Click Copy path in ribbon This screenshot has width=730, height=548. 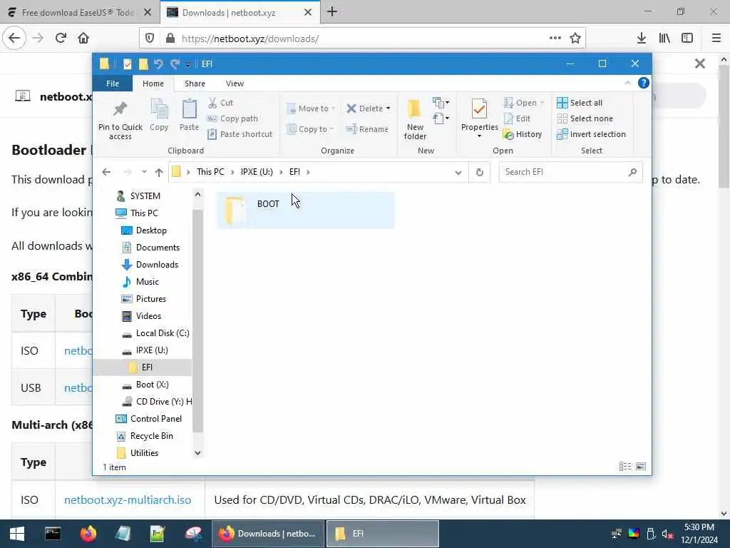click(x=232, y=118)
